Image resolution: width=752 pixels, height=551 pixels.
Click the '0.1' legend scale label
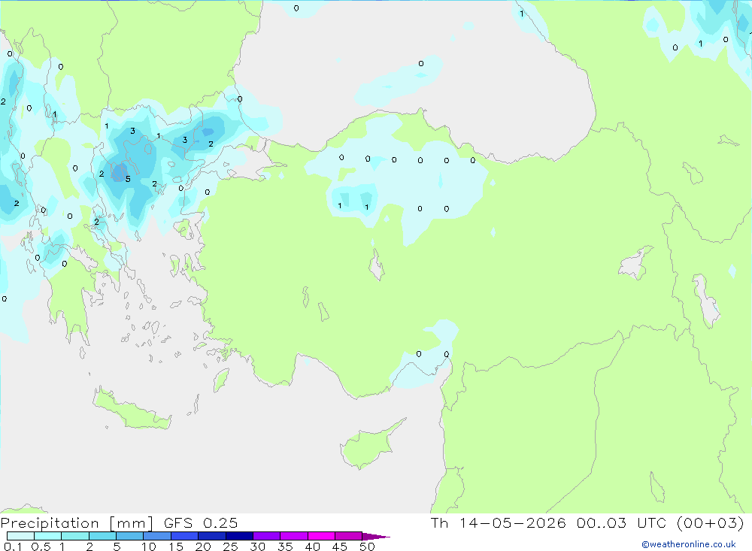pos(13,546)
